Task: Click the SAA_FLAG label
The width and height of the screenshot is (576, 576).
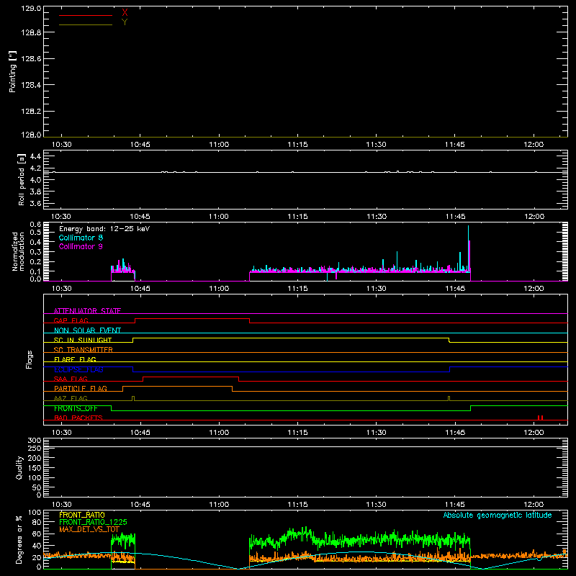Action: point(71,379)
